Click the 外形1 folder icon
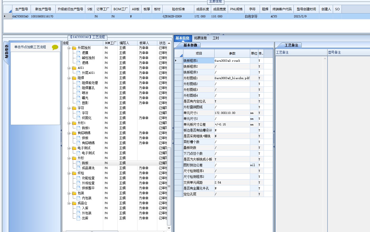The height and width of the screenshot is (232, 370). (x=74, y=123)
